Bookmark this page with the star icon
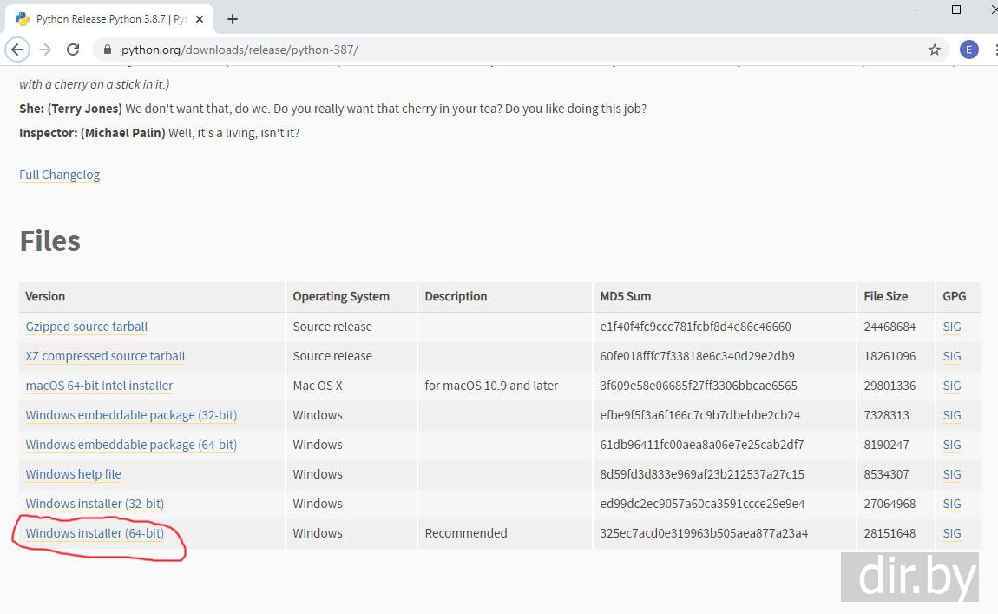 coord(935,50)
